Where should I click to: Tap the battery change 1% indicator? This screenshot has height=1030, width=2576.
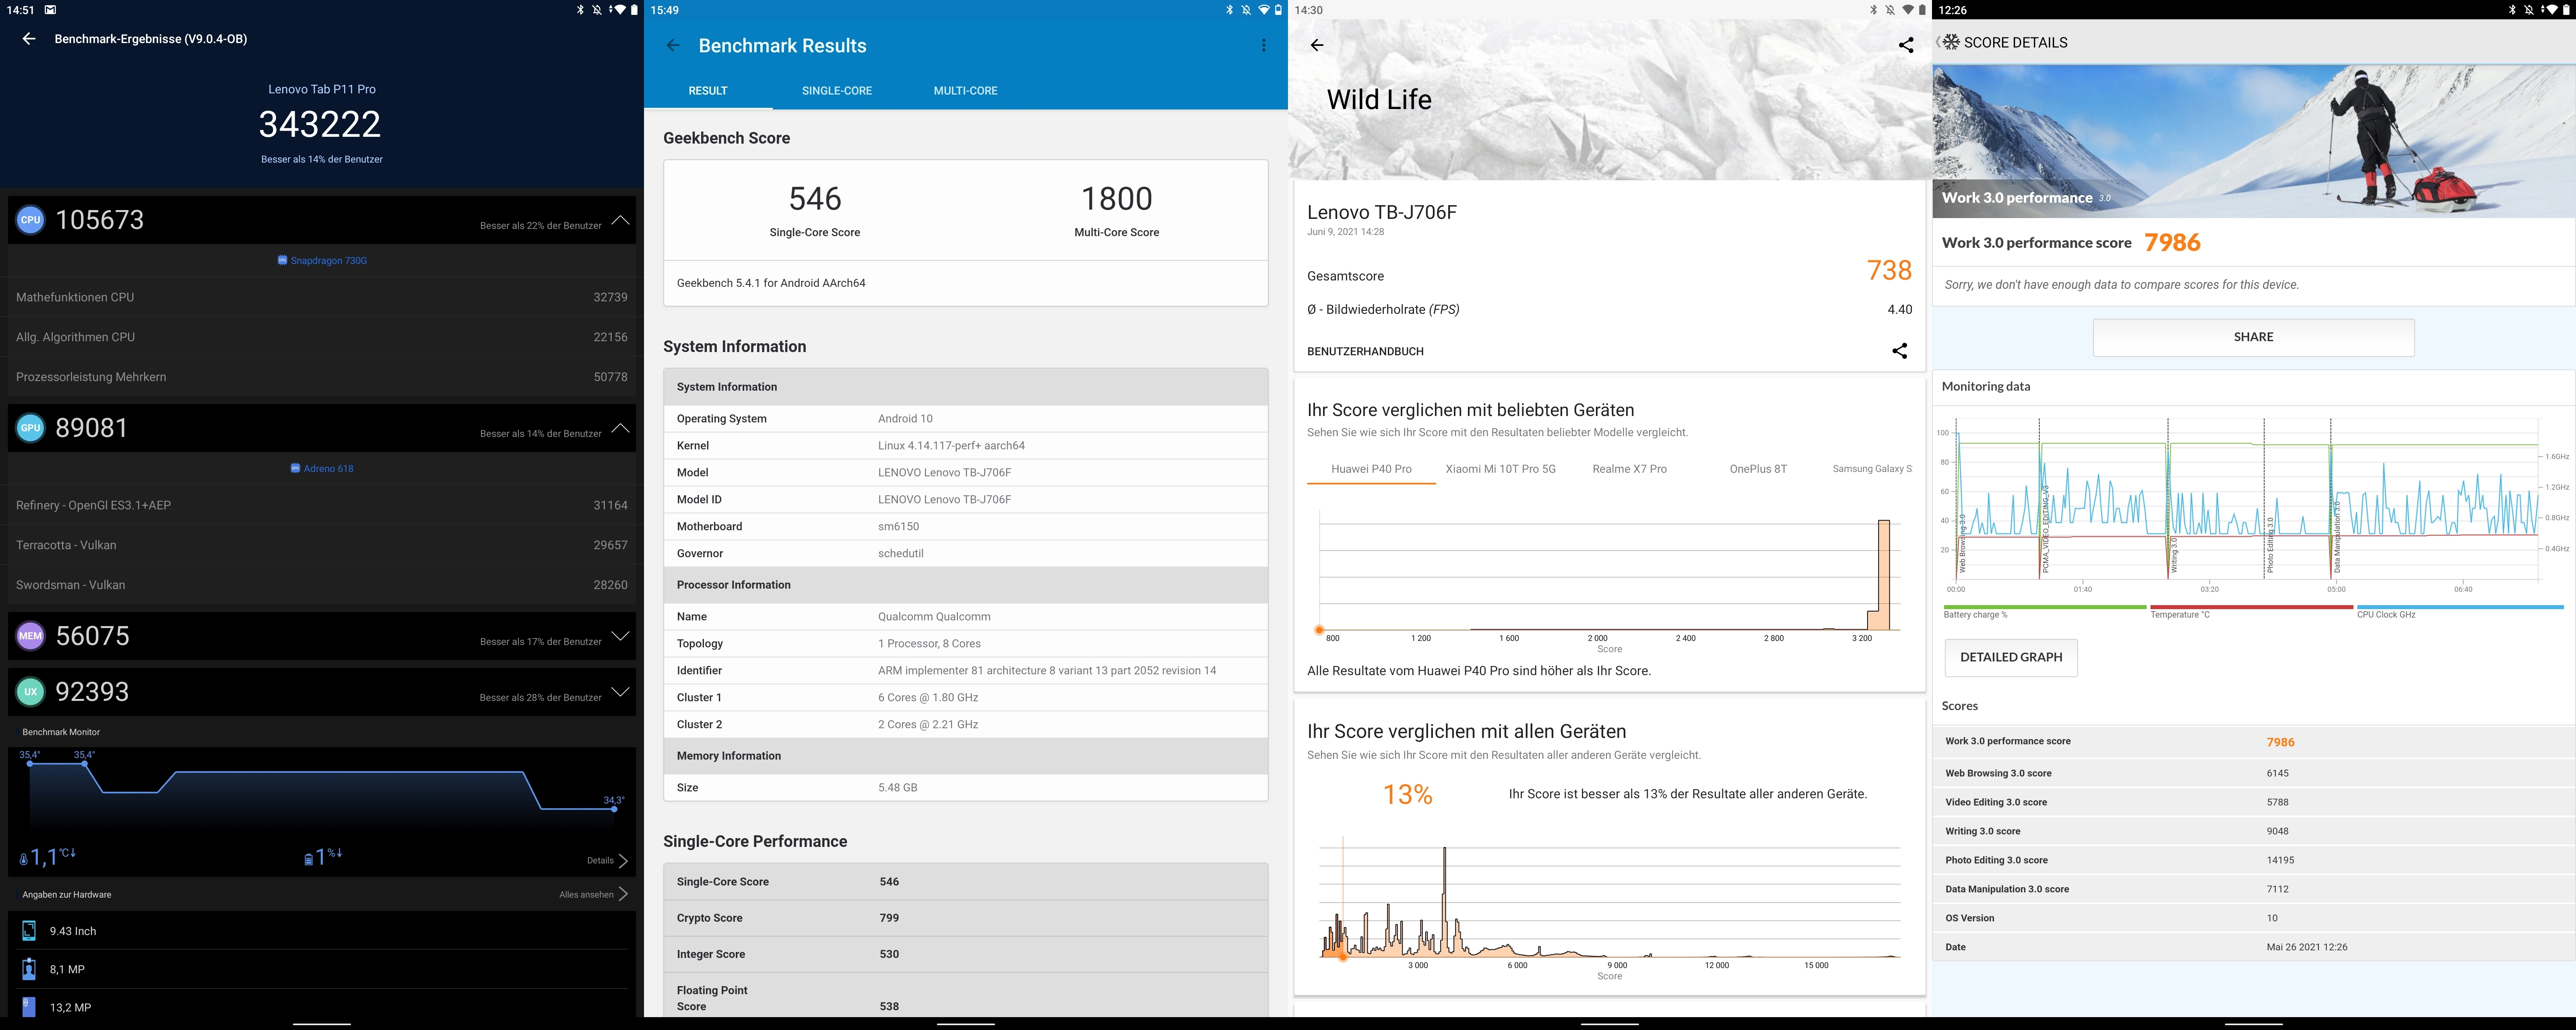[x=323, y=857]
